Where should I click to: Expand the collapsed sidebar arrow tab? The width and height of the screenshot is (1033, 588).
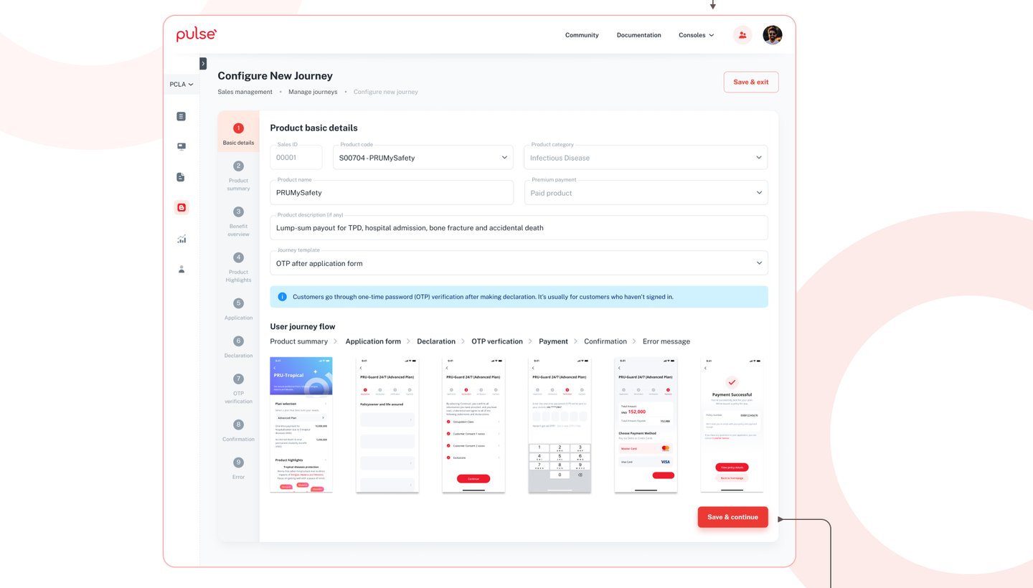point(203,63)
